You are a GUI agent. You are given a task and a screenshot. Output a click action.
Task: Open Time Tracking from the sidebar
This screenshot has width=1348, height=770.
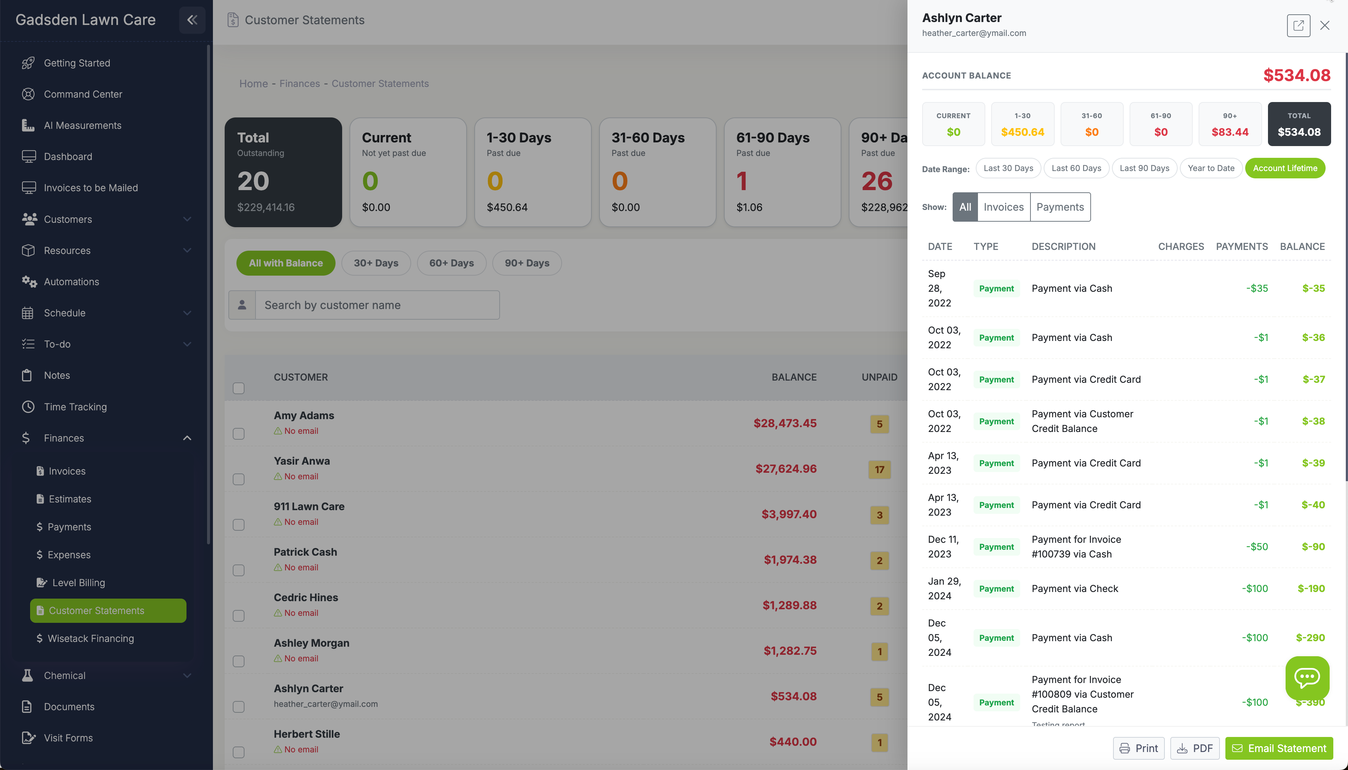[75, 407]
